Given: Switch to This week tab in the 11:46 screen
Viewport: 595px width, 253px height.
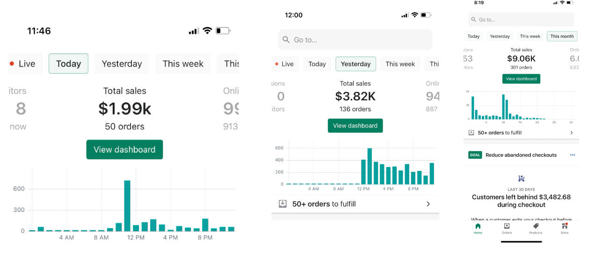Looking at the screenshot, I should click(x=183, y=64).
